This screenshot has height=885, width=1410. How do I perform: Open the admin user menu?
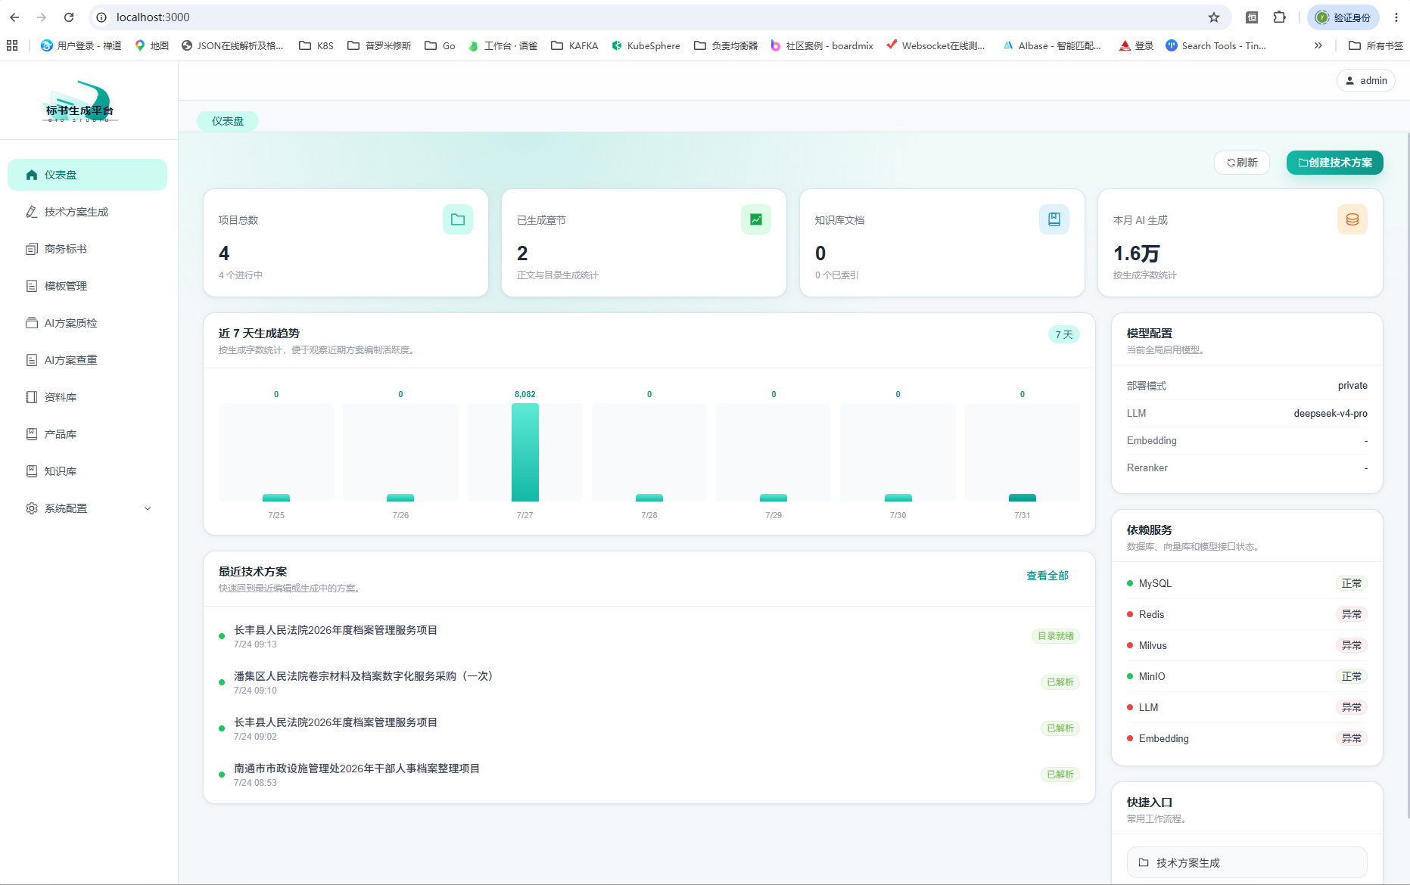(1366, 80)
